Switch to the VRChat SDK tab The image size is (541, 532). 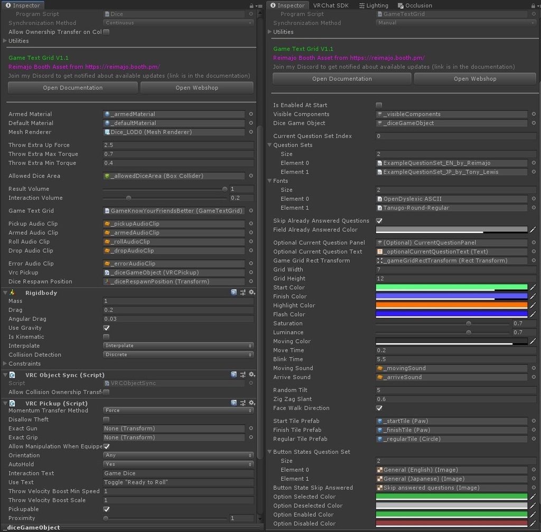point(331,5)
